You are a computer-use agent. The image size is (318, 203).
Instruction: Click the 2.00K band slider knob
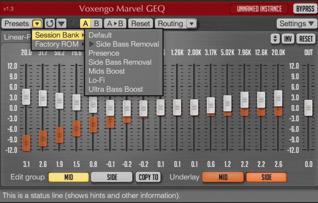[x=194, y=107]
